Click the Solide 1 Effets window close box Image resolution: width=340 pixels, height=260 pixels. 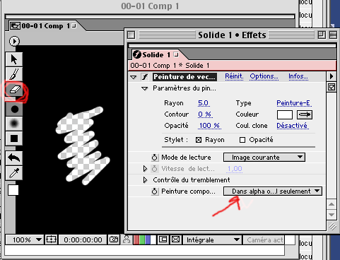[131, 35]
